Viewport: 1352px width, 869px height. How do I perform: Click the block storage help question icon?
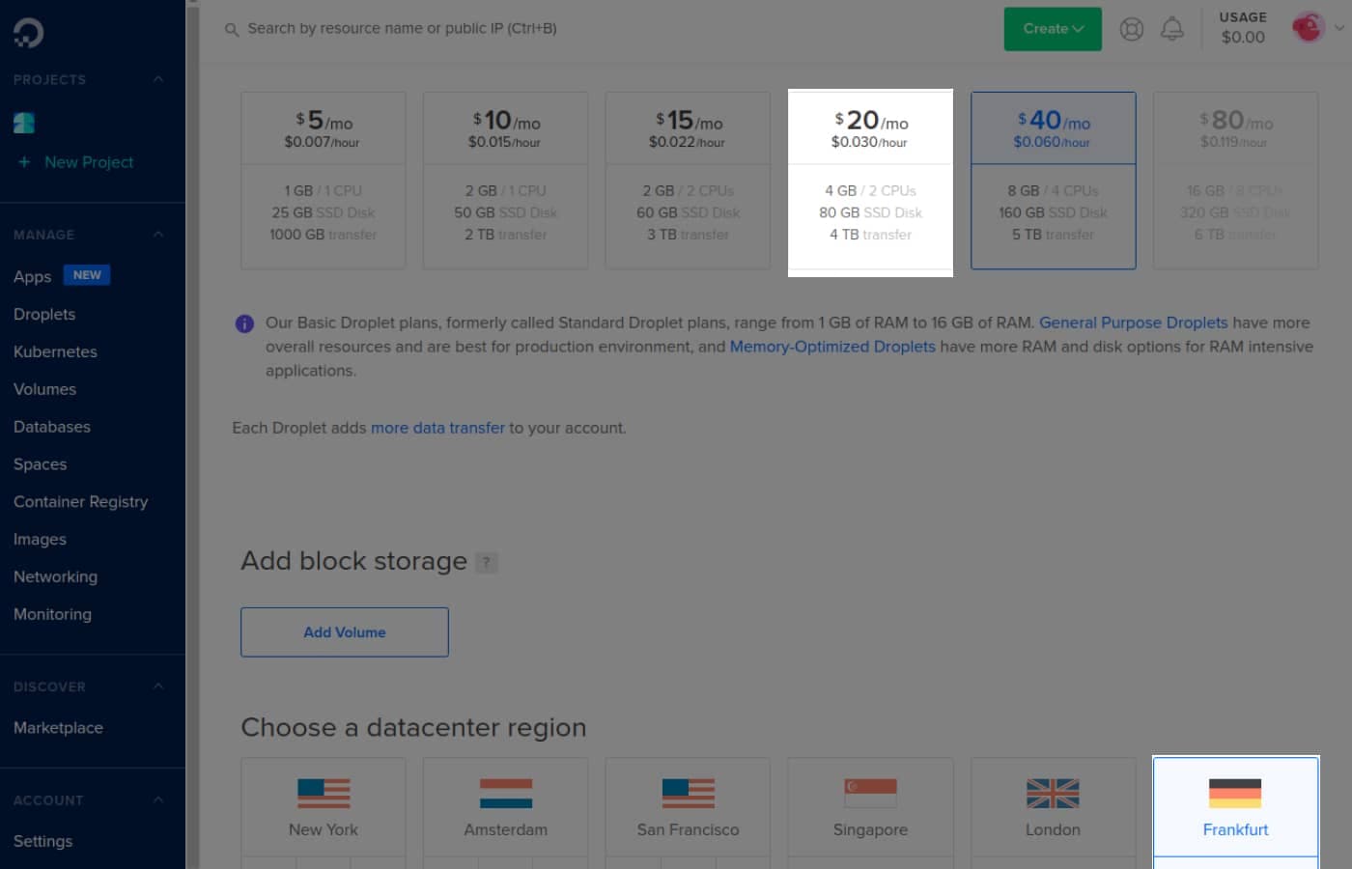[x=487, y=562]
